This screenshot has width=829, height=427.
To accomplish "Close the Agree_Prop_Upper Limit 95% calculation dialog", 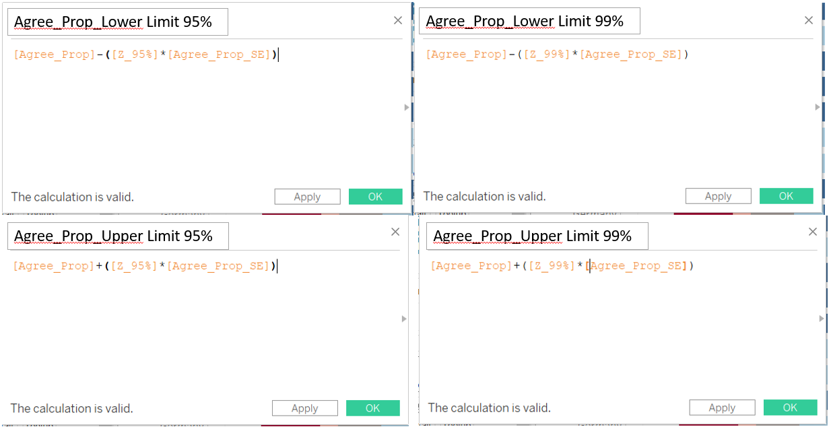I will 395,232.
